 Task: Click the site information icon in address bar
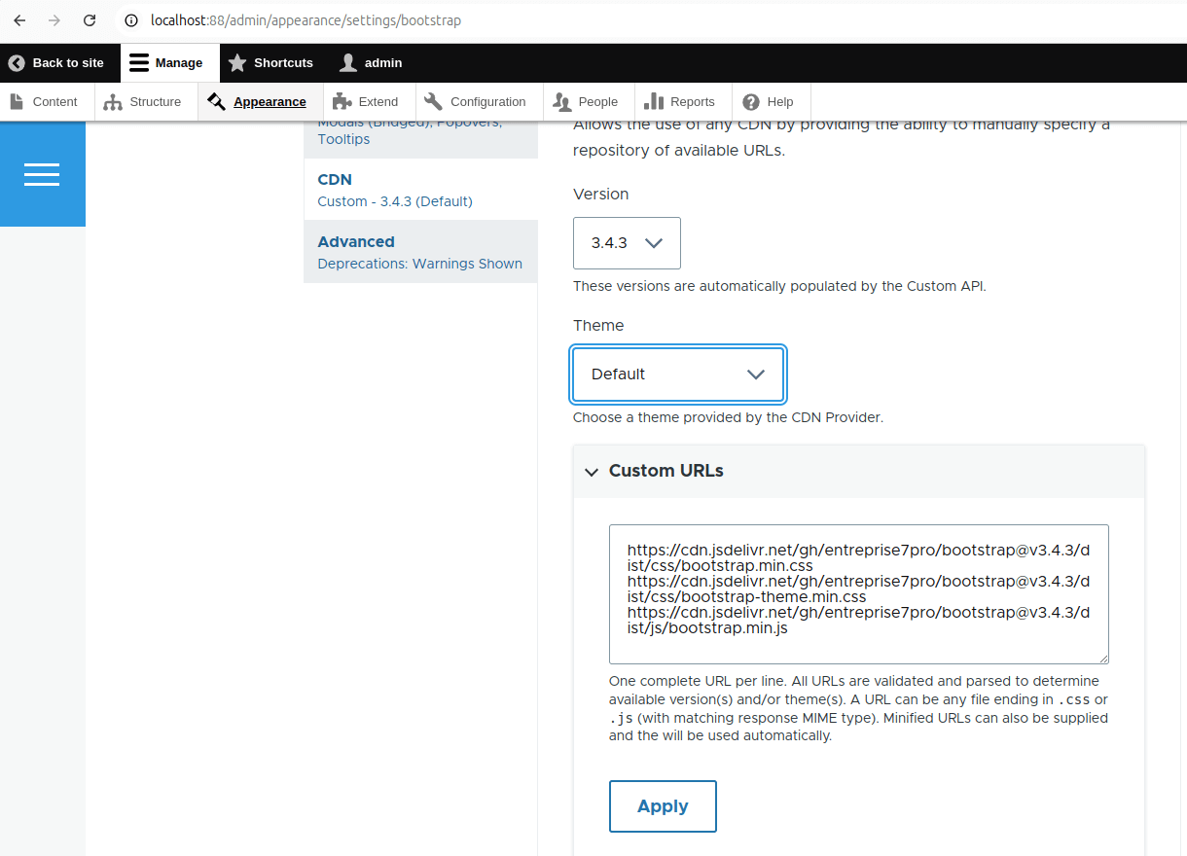pyautogui.click(x=131, y=20)
